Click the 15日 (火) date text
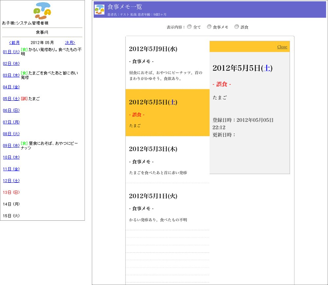 click(11, 215)
